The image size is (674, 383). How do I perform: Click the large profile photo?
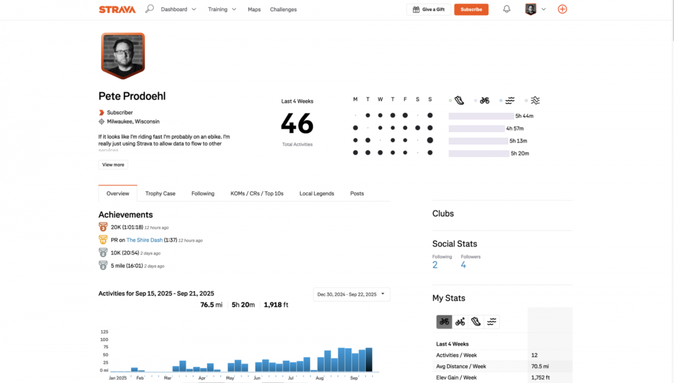pyautogui.click(x=123, y=54)
